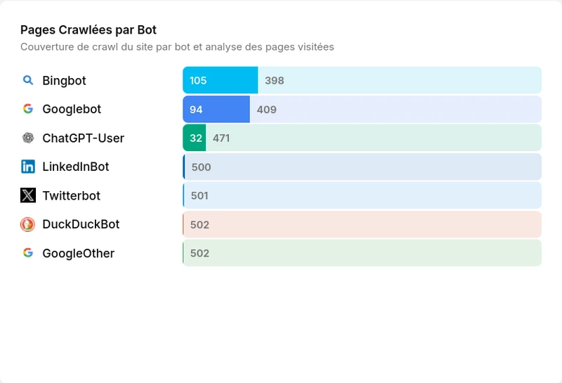Click the 'Couverture de crawl' subtitle text
Screen dimensions: 562x383
[x=177, y=47]
